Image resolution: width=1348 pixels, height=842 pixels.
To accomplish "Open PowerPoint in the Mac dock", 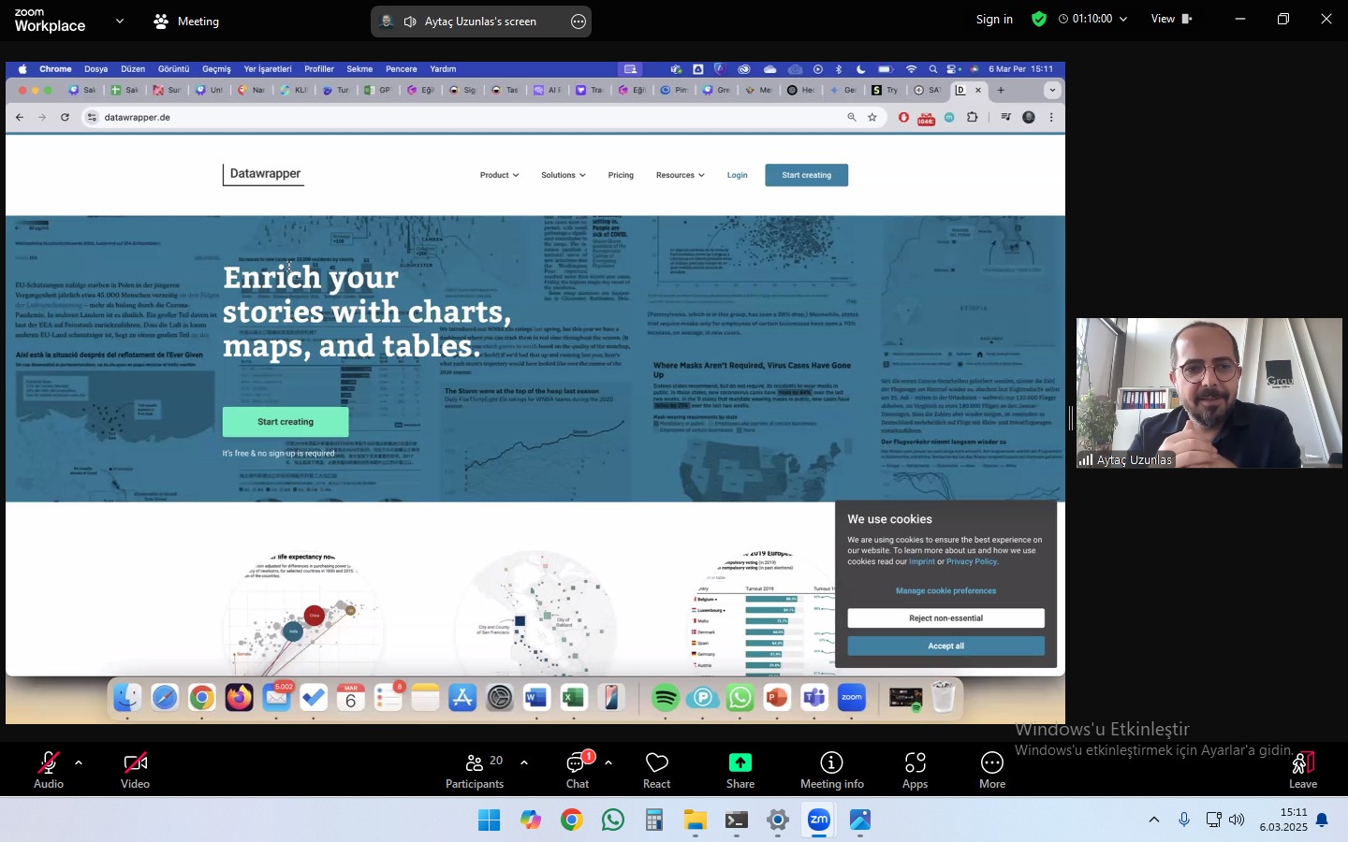I will (x=777, y=698).
